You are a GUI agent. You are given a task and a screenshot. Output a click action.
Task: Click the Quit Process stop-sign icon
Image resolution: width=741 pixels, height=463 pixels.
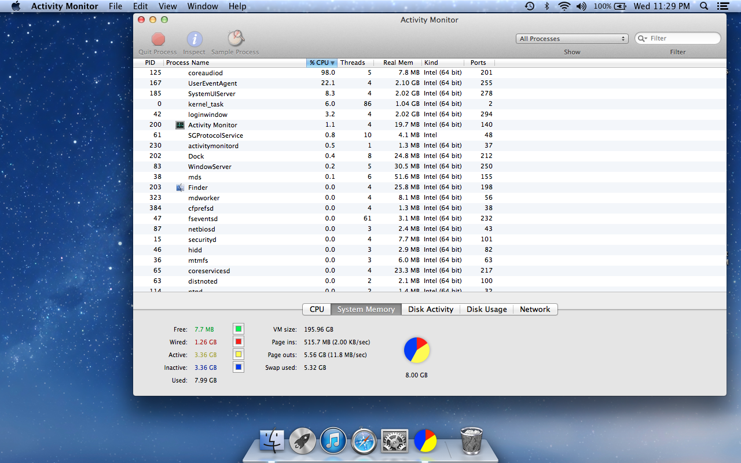(x=158, y=39)
